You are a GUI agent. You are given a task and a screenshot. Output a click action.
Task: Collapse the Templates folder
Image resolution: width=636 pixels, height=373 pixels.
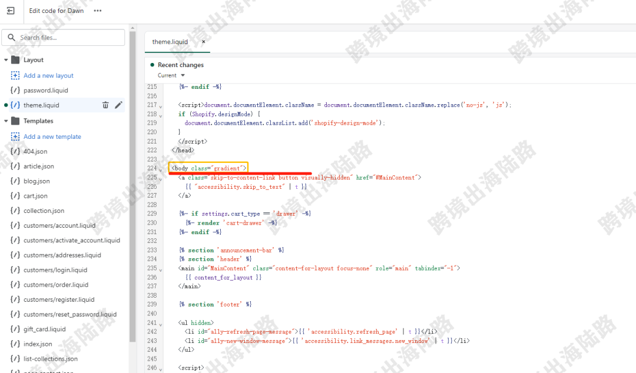point(6,121)
